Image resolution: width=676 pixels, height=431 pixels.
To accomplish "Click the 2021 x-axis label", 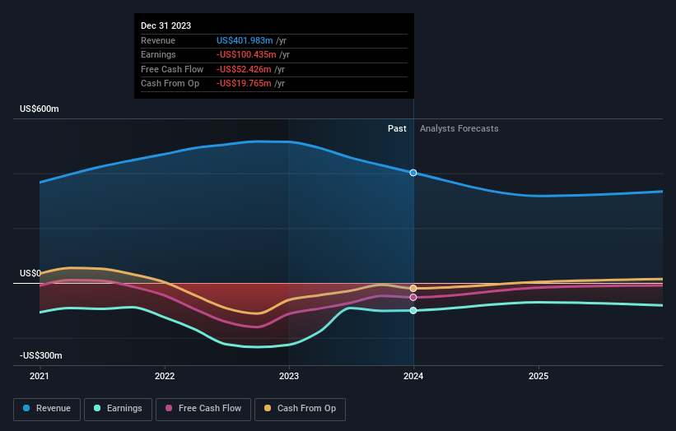I will coord(40,377).
